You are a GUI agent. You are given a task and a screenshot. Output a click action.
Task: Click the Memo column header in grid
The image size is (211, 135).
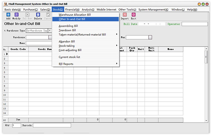pyautogui.click(x=171, y=49)
